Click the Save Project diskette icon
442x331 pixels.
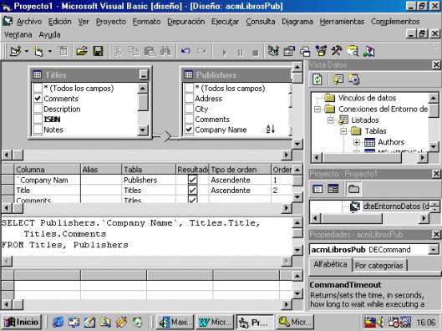click(98, 51)
